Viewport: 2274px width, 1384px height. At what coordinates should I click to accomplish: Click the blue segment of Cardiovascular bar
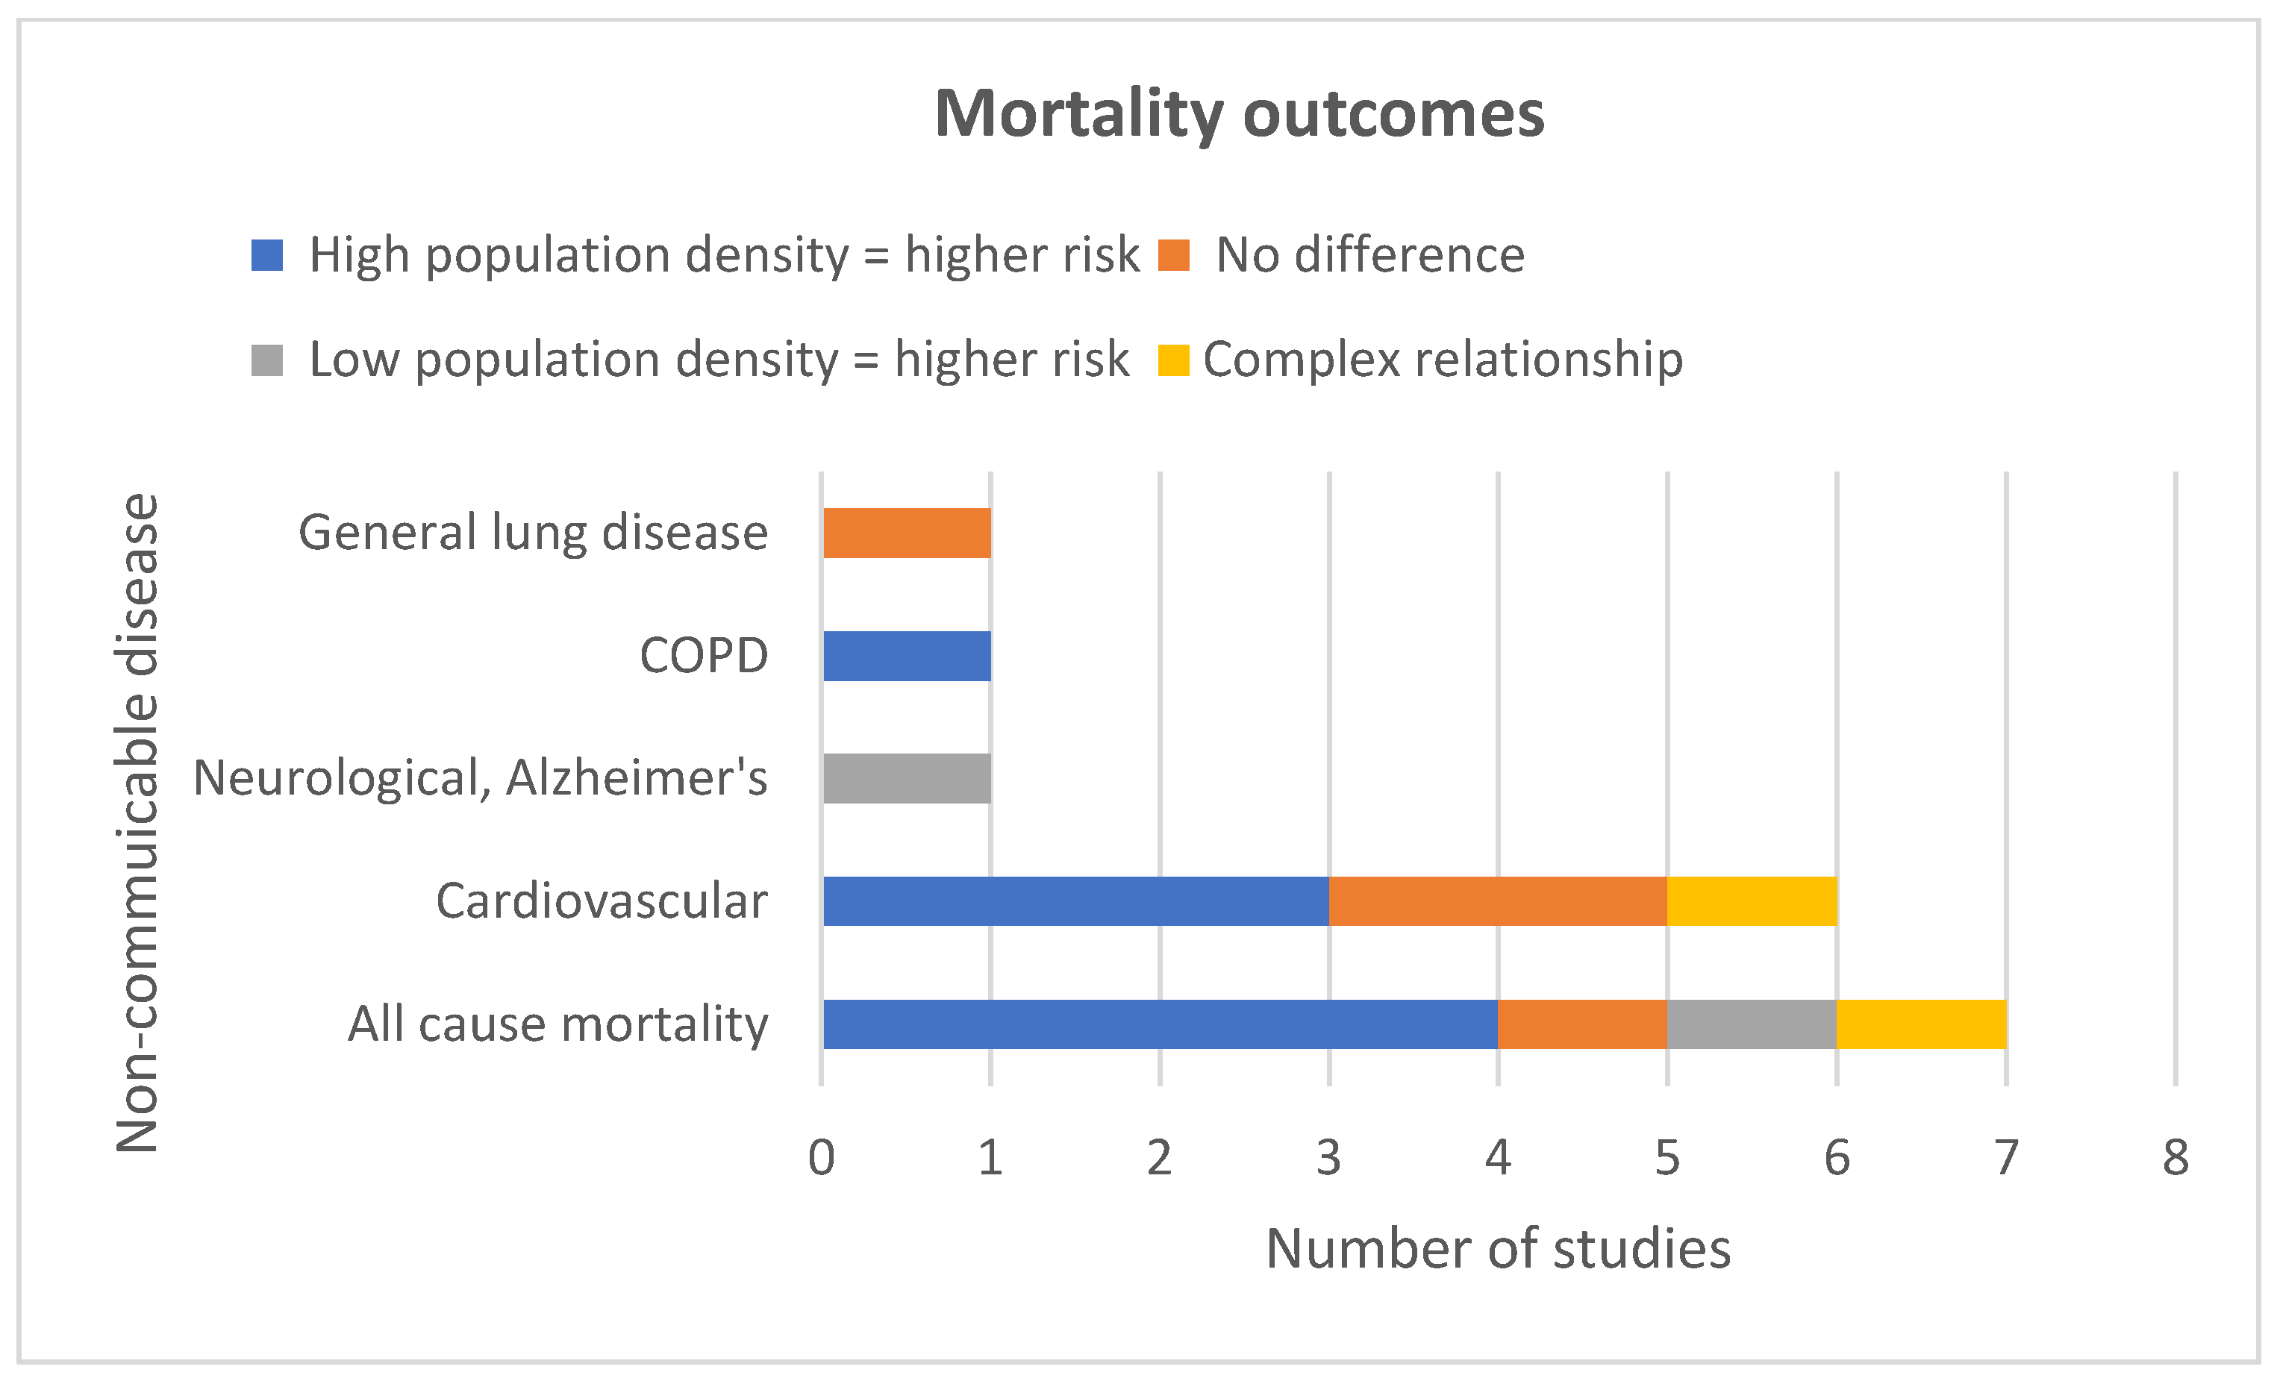tap(1076, 901)
